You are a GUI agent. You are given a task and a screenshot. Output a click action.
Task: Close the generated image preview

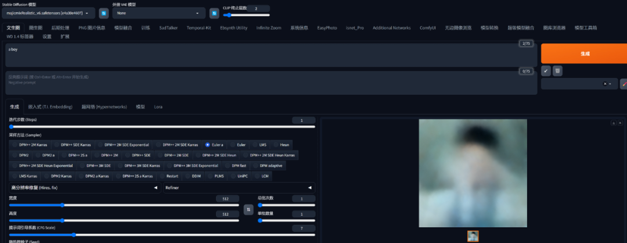click(620, 123)
